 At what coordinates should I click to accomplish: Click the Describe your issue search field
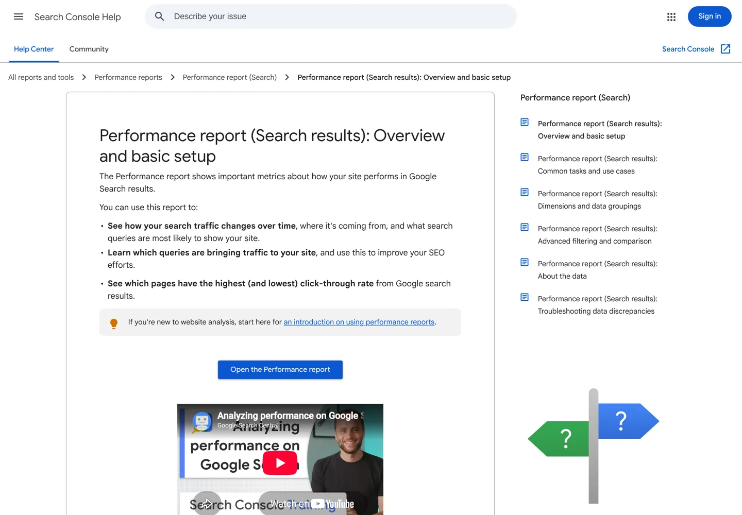coord(331,16)
